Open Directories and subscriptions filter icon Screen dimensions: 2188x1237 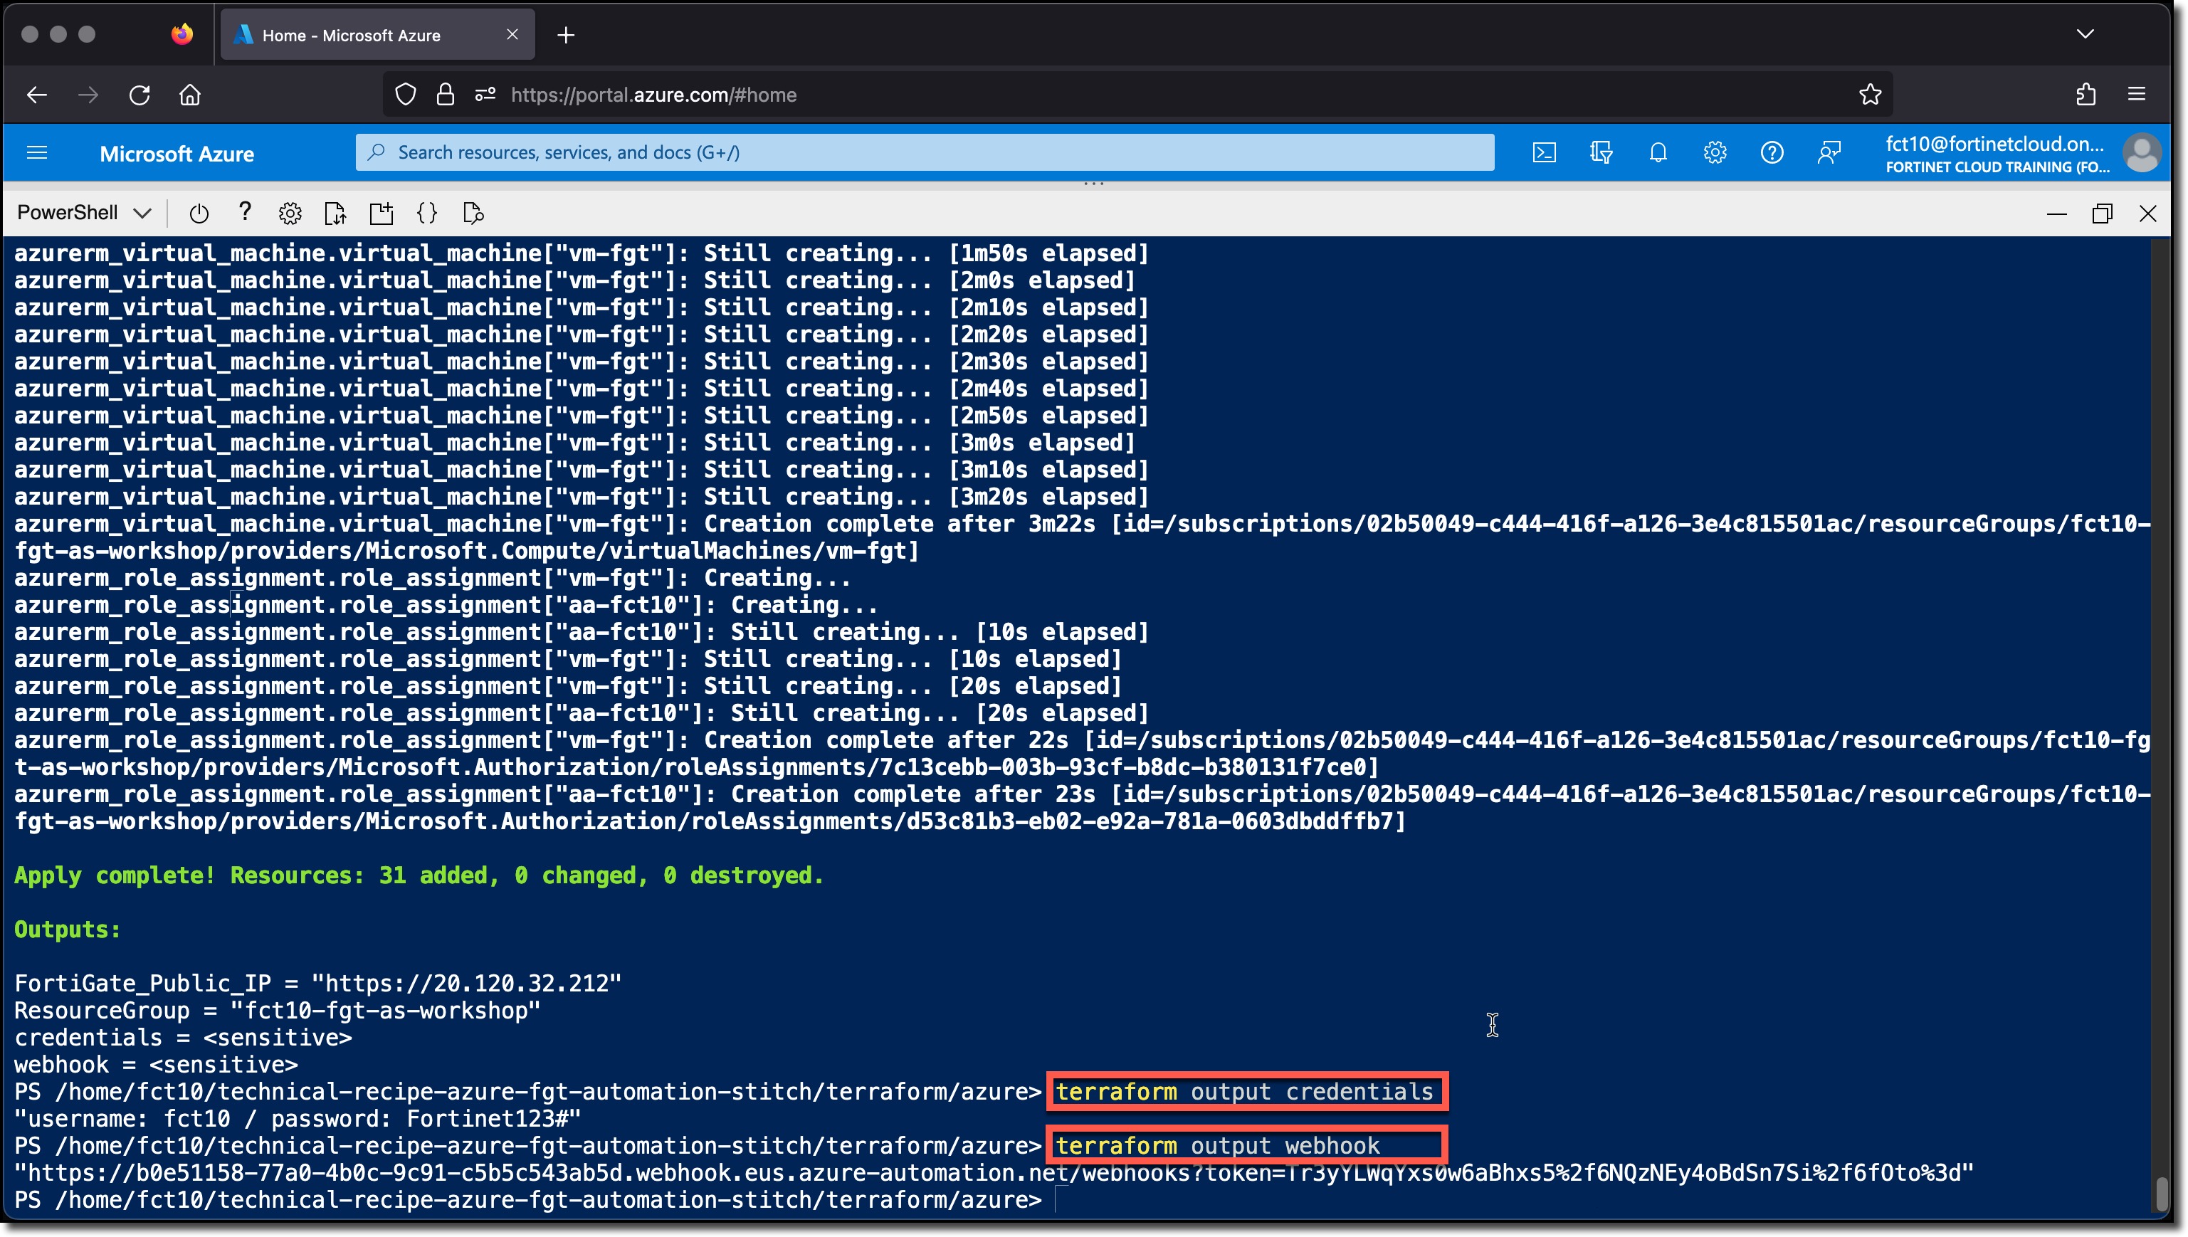coord(1600,153)
